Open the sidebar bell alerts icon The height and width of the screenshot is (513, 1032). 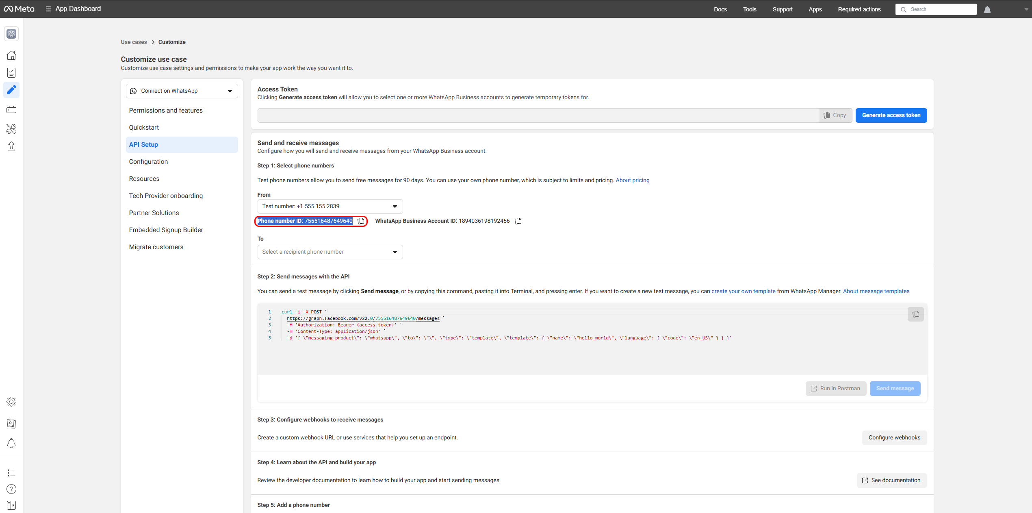point(11,443)
